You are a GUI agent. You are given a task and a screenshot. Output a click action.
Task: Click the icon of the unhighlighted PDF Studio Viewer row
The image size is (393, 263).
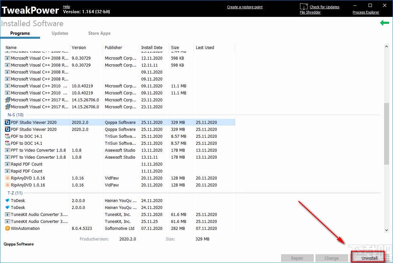tap(8, 130)
